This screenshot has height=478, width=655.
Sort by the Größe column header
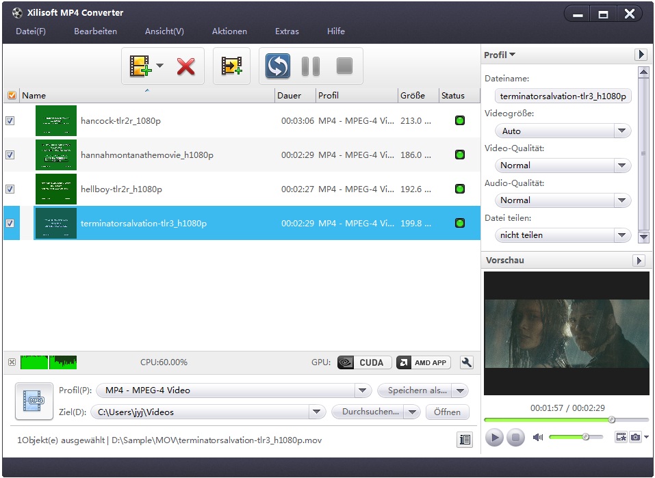(x=418, y=96)
